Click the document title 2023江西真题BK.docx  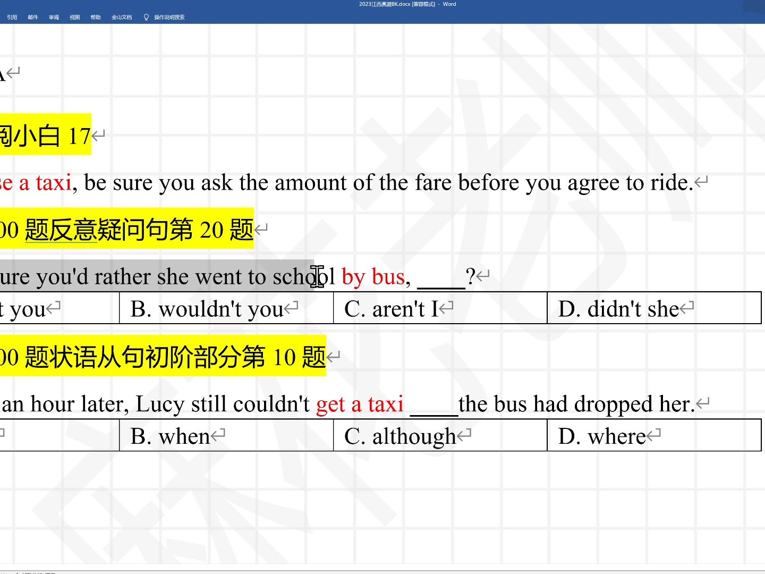[x=385, y=4]
